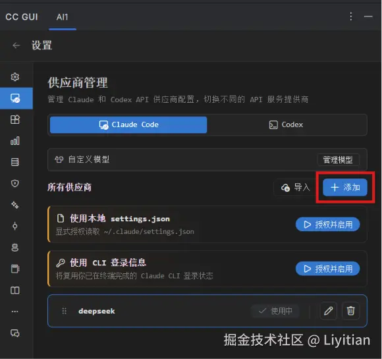Select the deepseek provider name
Screen dimensions: 382x359
tap(97, 311)
